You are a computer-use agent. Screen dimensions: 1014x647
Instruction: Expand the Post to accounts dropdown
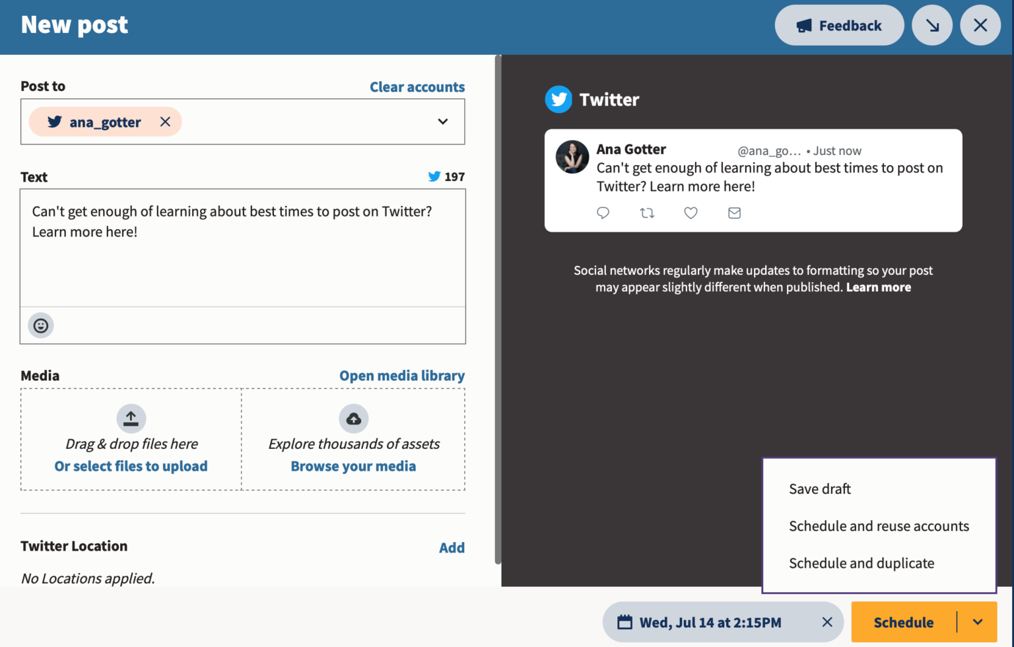pyautogui.click(x=442, y=121)
